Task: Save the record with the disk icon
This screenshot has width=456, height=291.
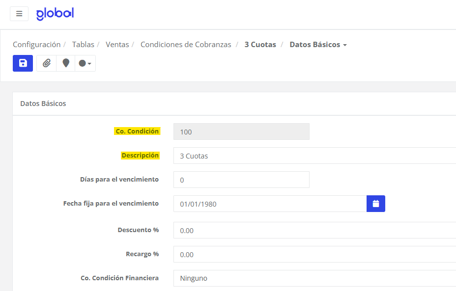Action: pos(23,63)
